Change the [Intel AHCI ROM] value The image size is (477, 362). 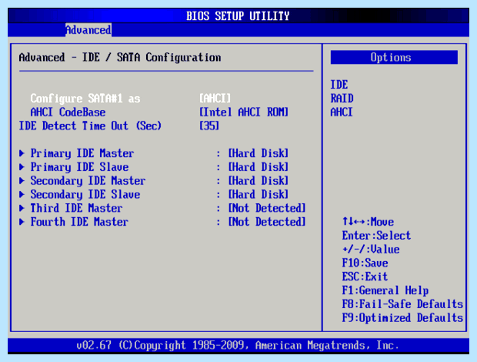point(244,112)
